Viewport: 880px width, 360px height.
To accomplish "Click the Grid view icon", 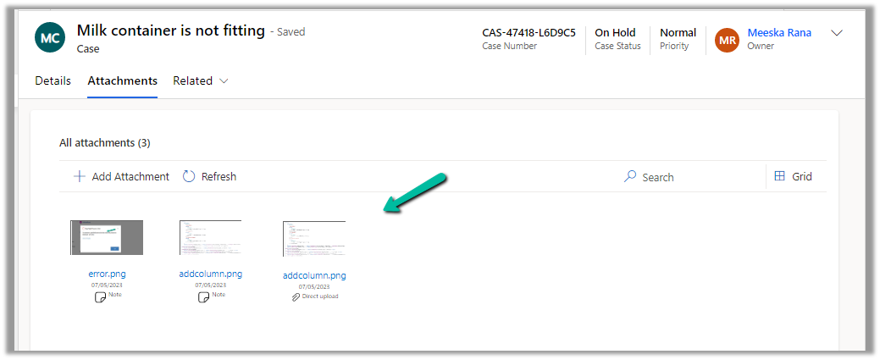I will click(779, 176).
